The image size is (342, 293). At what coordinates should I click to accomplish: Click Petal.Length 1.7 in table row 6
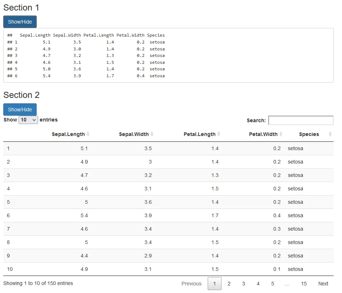tap(215, 215)
